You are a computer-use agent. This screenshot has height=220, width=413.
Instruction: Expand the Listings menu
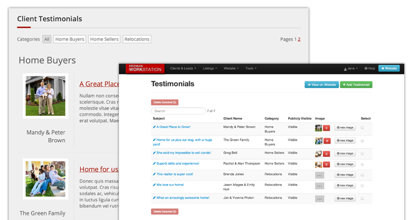point(209,68)
